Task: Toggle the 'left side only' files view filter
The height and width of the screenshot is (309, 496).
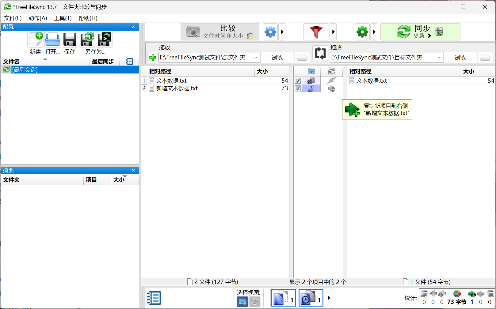Action: (x=284, y=298)
